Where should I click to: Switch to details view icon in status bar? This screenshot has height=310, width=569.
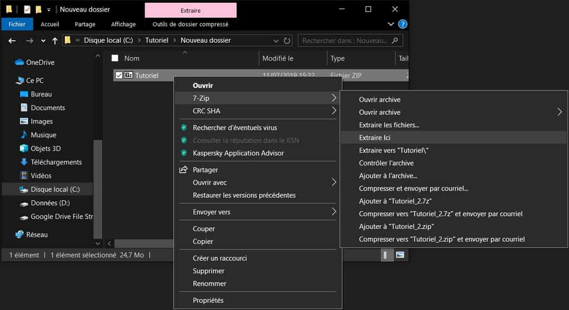386,255
